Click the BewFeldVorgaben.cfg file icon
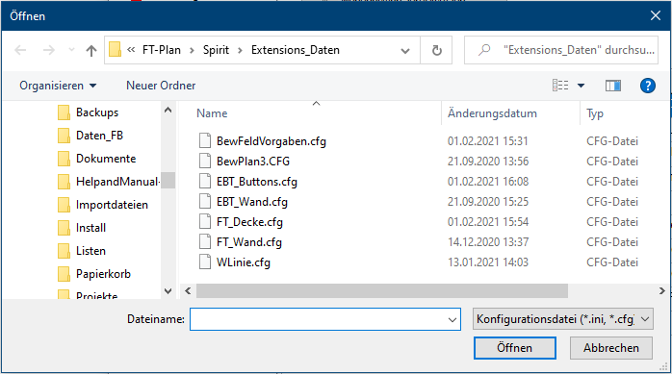 [205, 140]
